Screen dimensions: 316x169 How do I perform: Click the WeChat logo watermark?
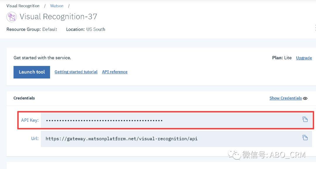[234, 155]
